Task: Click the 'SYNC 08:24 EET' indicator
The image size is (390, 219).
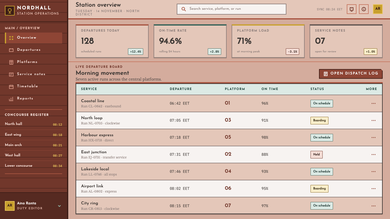Action: coord(330,9)
